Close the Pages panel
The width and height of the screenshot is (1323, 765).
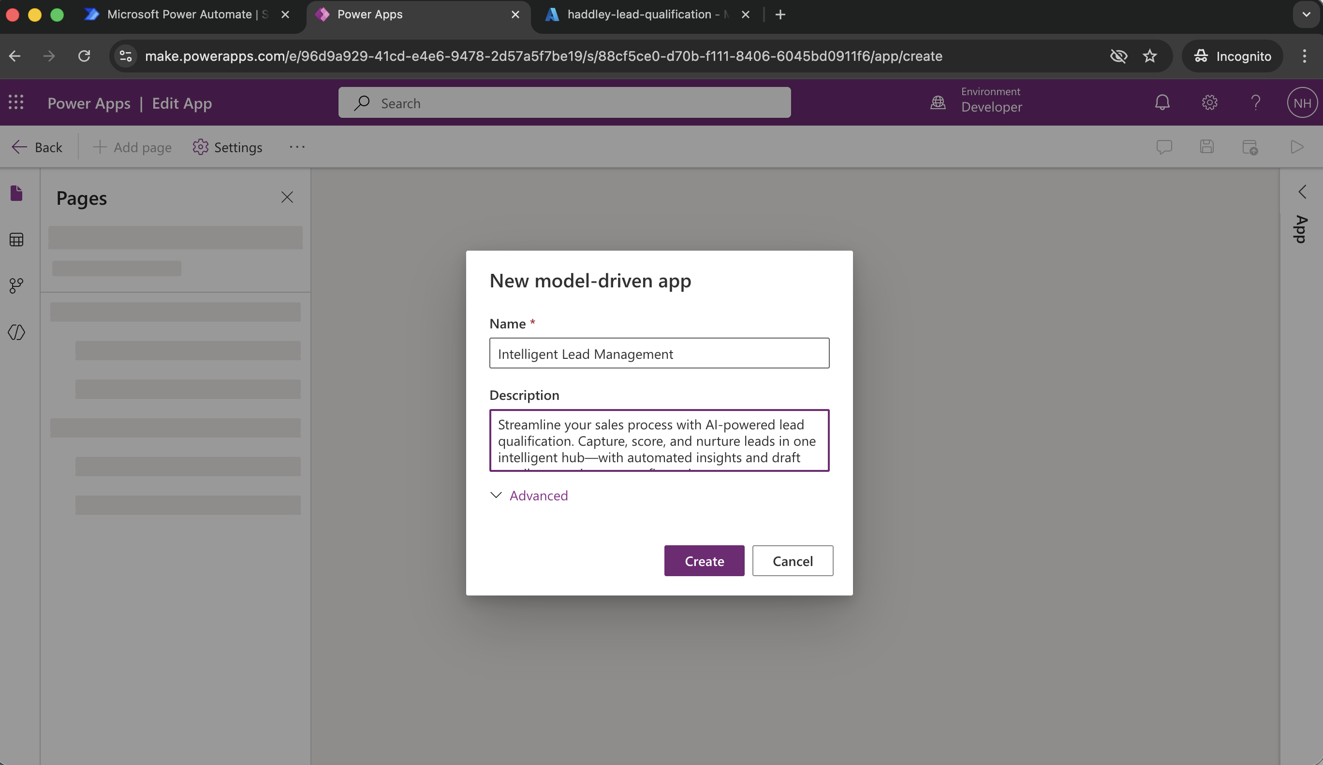click(x=287, y=197)
